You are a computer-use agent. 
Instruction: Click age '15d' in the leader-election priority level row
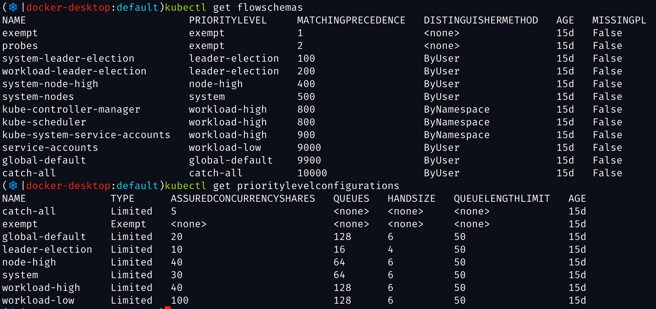(x=577, y=249)
